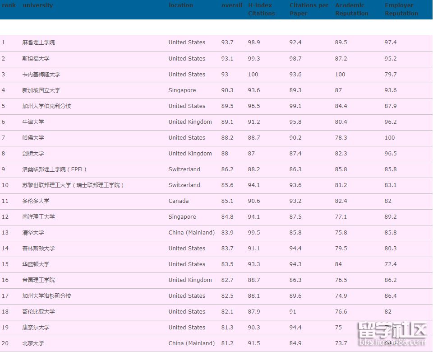The width and height of the screenshot is (433, 352).
Task: Click the university column header
Action: click(37, 5)
